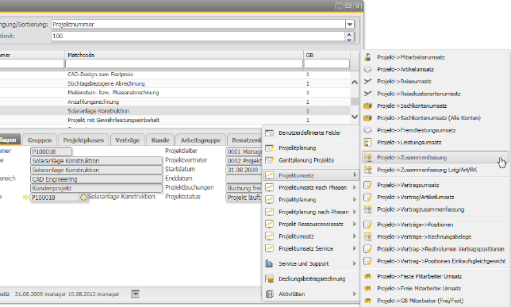The image size is (511, 307).
Task: Expand the Projektplanung nach Phasen submenu
Action: 355,212
